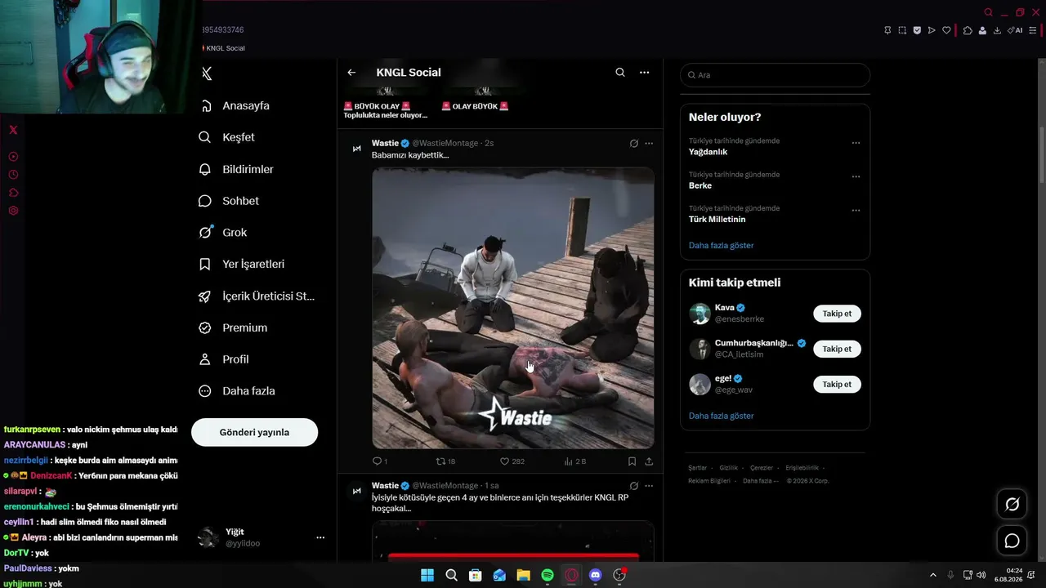
Task: Open the browser downloads icon
Action: [997, 31]
